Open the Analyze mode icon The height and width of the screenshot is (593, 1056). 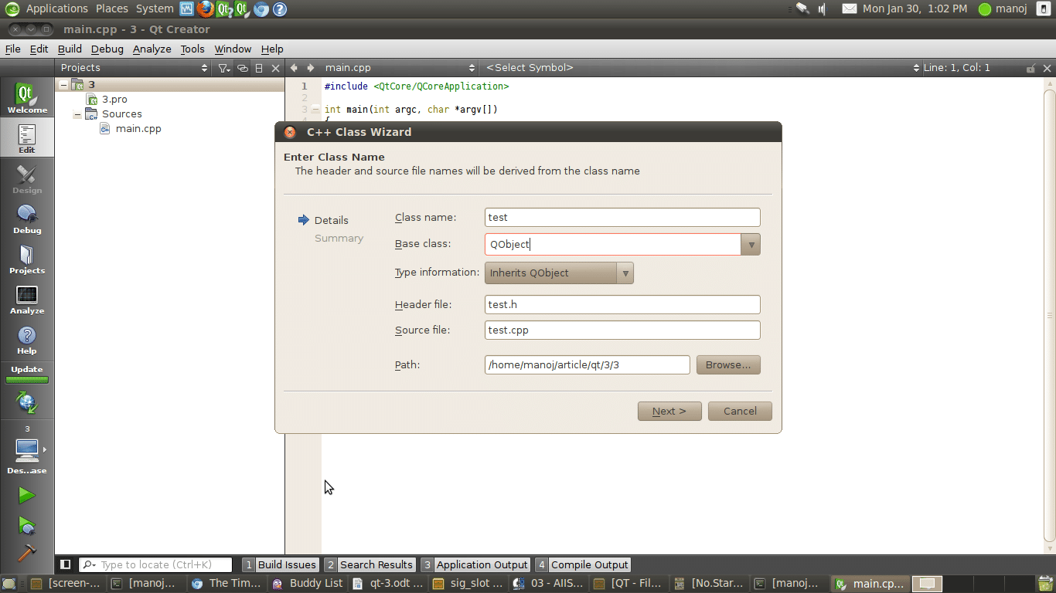click(26, 299)
